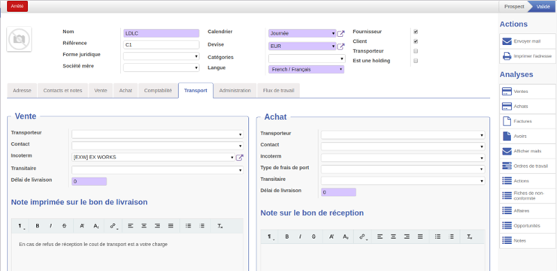Clear formatting in bon de réception editor
Image resolution: width=557 pixels, height=271 pixels.
pos(469,236)
